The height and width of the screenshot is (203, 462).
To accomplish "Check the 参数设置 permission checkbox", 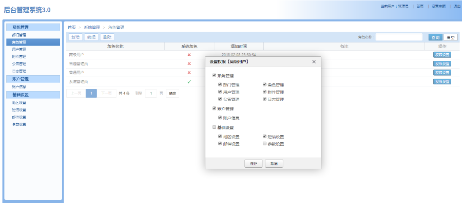I will [264, 144].
